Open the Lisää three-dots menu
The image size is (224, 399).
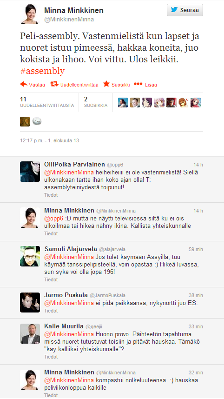(138, 84)
